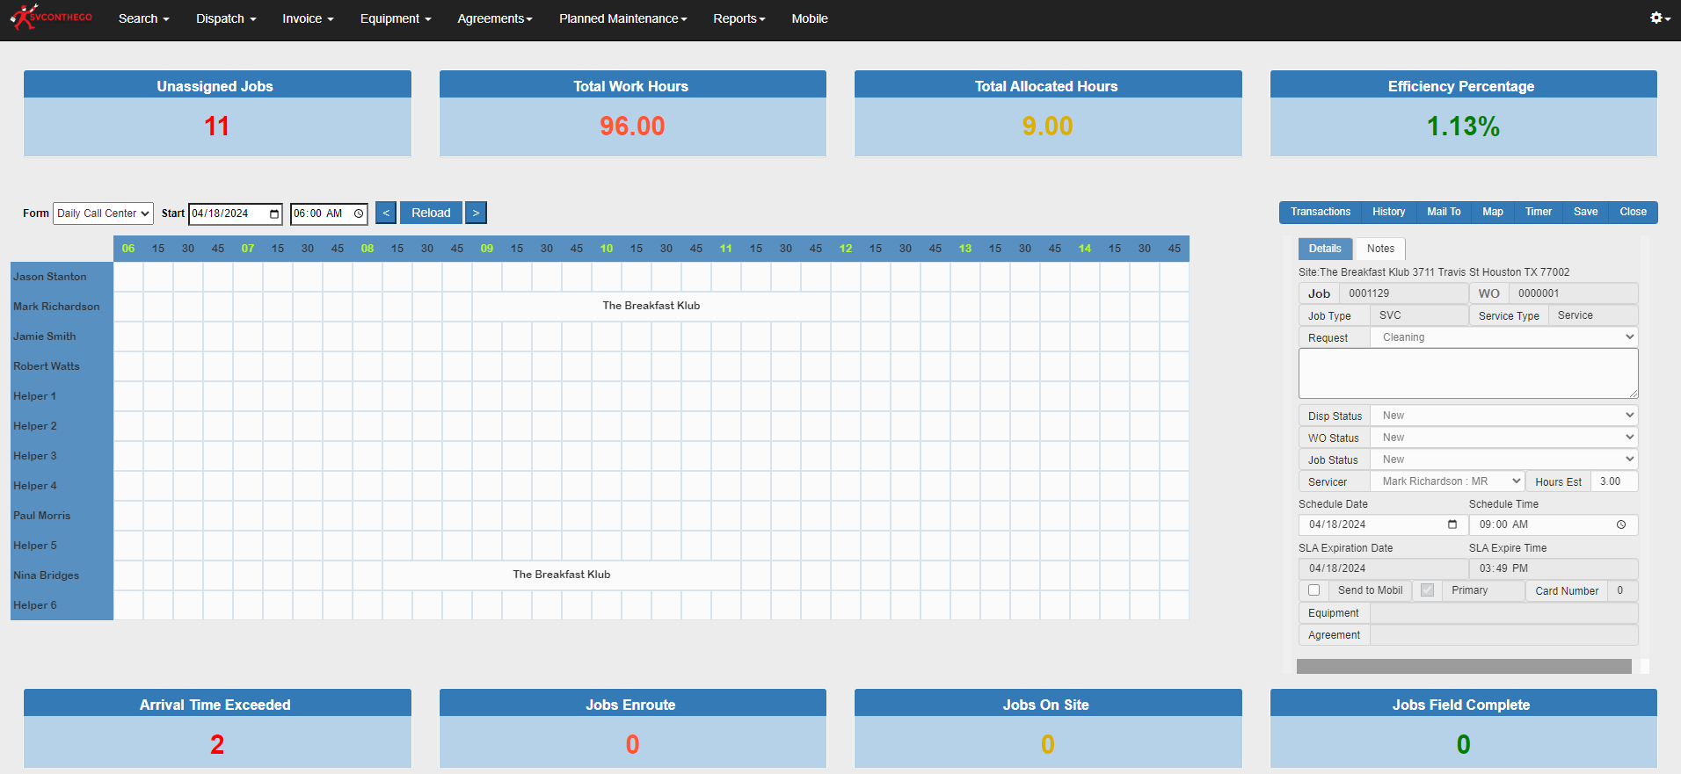Click the Reload button
This screenshot has width=1681, height=774.
431,213
